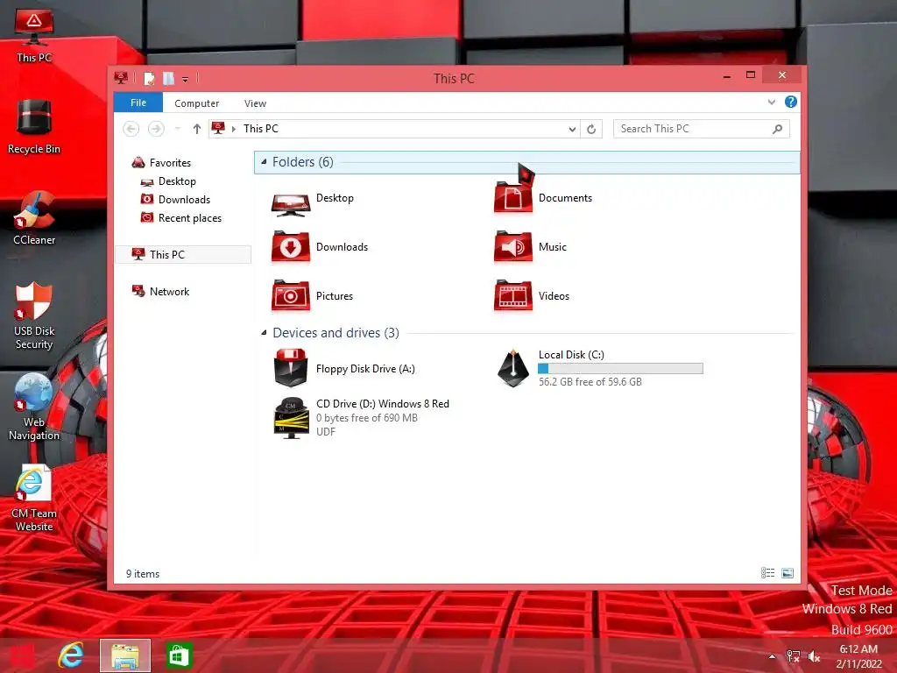Open the Documents folder icon

pos(513,196)
